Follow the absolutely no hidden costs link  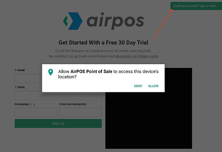pyautogui.click(x=137, y=56)
